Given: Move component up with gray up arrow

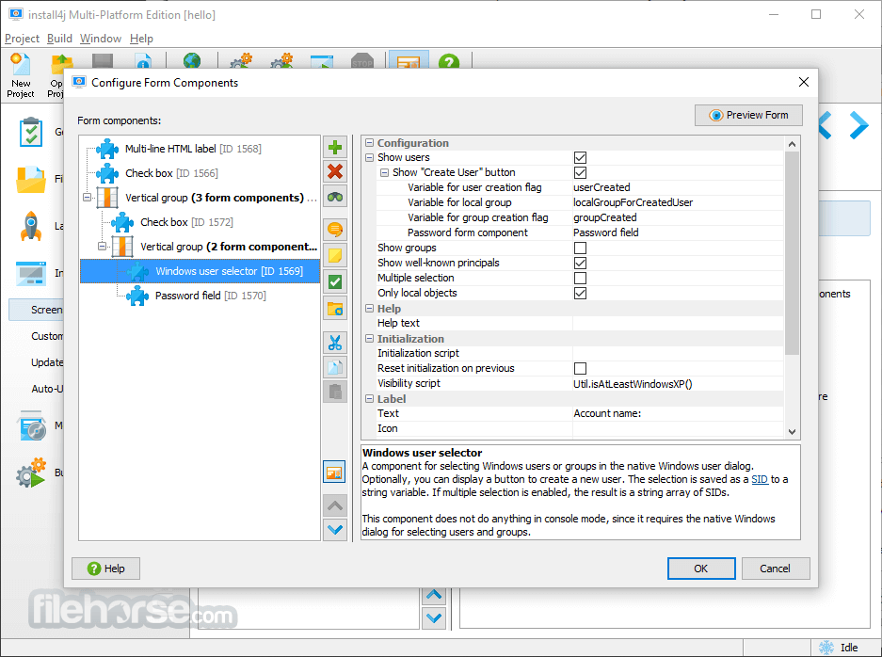Looking at the screenshot, I should point(335,505).
